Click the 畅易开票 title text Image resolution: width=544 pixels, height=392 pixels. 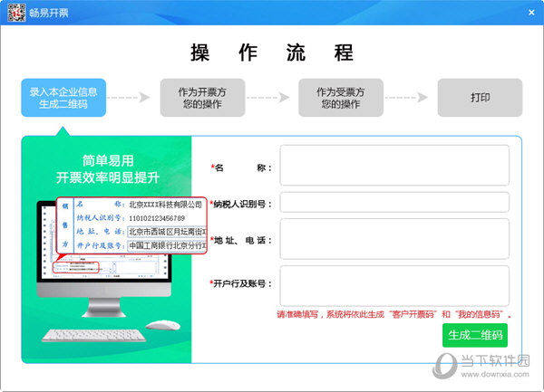[x=49, y=13]
